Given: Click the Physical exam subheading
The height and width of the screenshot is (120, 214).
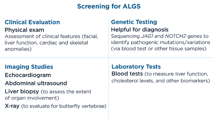Looking at the screenshot, I should point(25,30).
